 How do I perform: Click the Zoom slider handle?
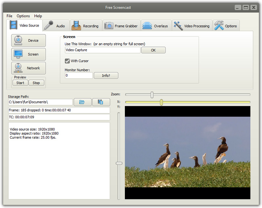152,95
